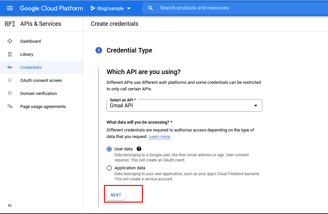
Task: Select the User data radio button
Action: tap(109, 149)
